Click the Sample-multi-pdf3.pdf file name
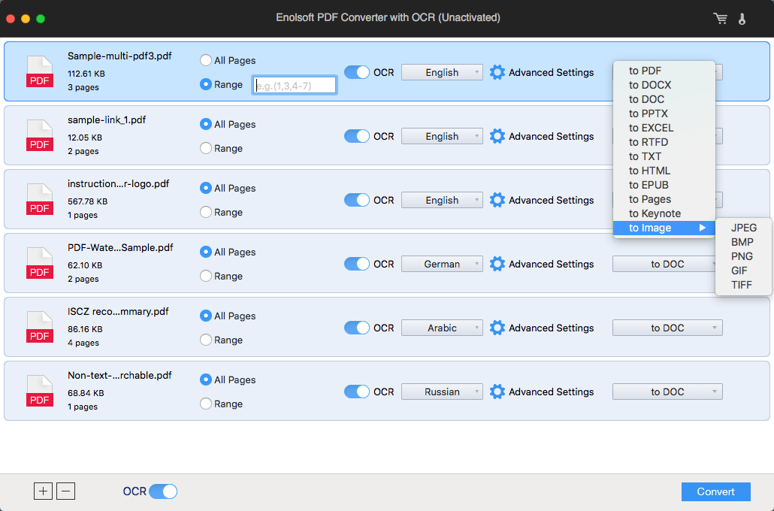 click(x=119, y=56)
